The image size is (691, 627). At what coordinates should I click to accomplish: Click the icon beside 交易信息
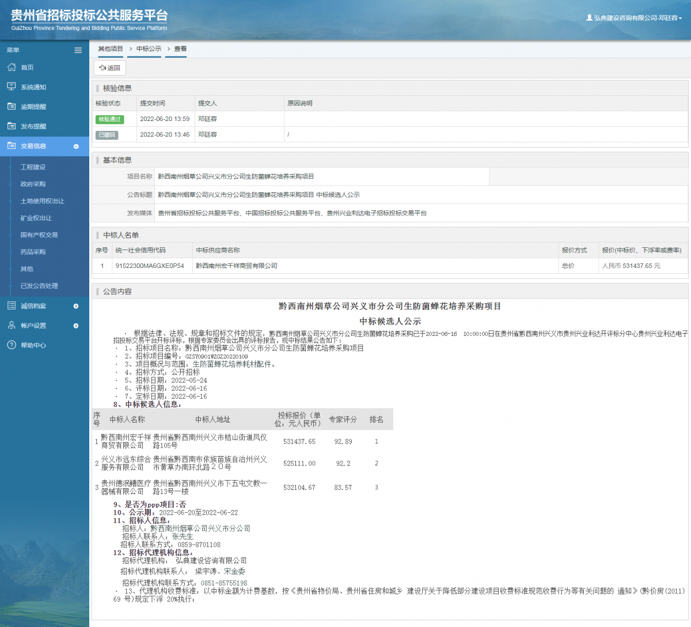12,146
